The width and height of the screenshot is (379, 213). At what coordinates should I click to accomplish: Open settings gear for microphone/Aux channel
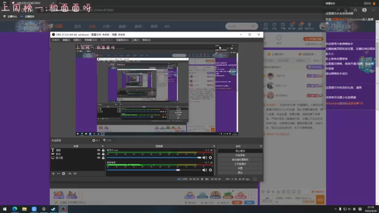point(210,158)
